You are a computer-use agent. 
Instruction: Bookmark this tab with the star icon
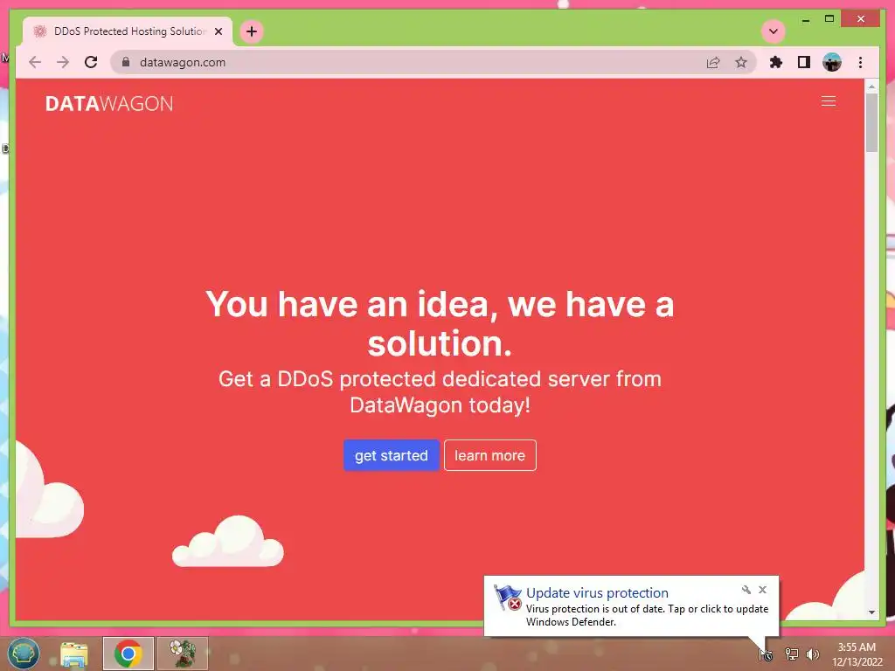coord(741,62)
